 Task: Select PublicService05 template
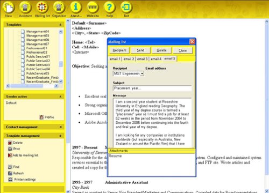click(x=38, y=73)
